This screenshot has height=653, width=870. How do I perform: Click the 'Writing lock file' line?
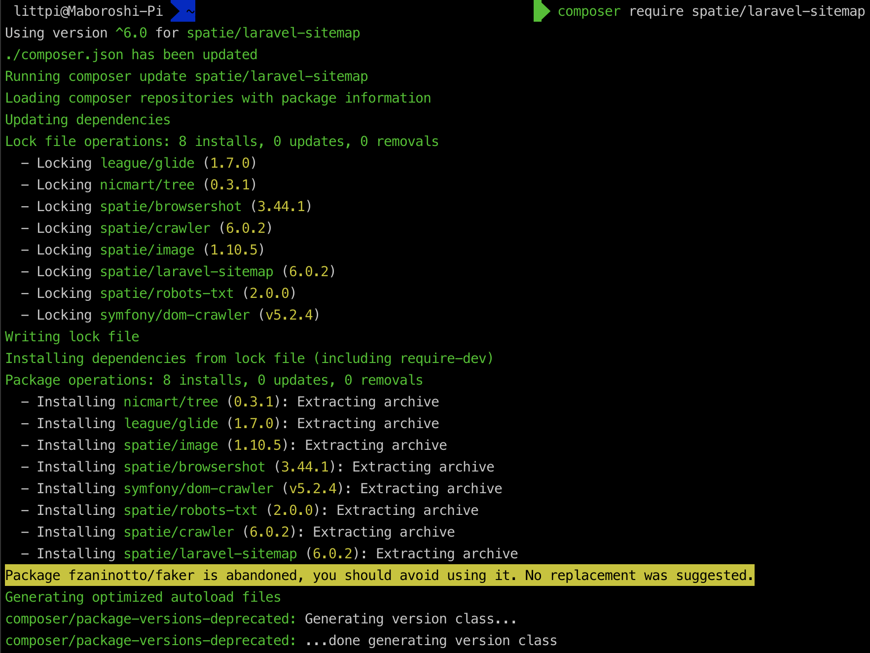click(72, 337)
